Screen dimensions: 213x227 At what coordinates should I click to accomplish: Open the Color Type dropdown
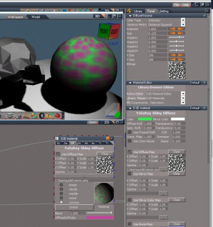coord(183,20)
